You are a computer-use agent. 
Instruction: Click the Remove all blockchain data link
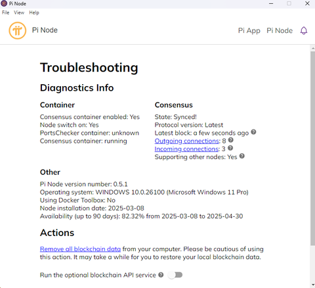click(80, 249)
